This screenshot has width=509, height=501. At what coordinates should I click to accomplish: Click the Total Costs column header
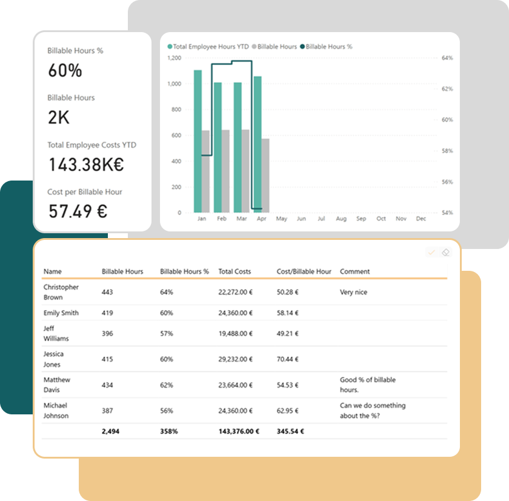pos(235,271)
